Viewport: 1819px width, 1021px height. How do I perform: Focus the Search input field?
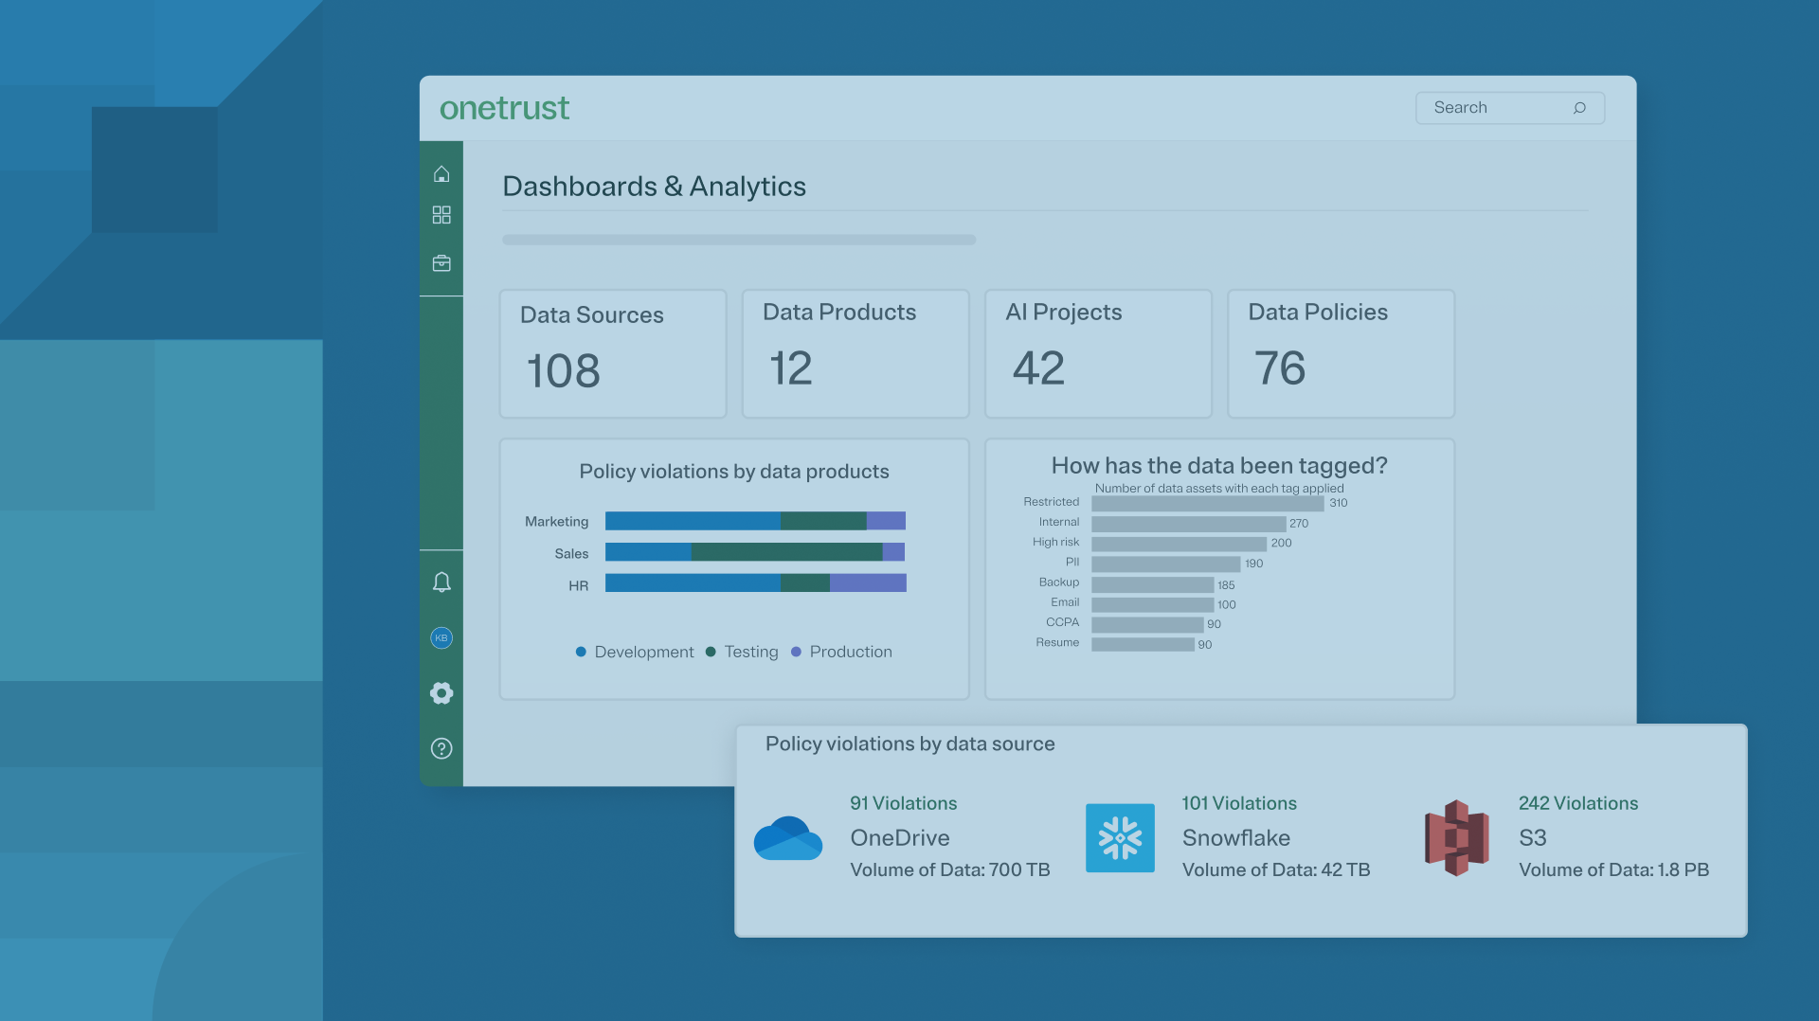tap(1510, 108)
